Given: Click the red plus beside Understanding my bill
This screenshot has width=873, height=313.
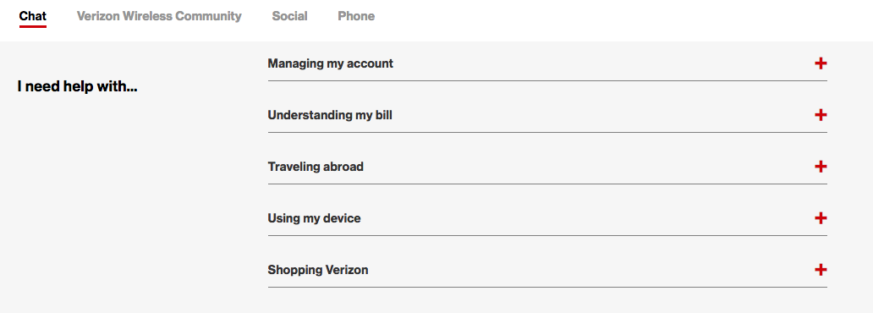Looking at the screenshot, I should [x=820, y=115].
